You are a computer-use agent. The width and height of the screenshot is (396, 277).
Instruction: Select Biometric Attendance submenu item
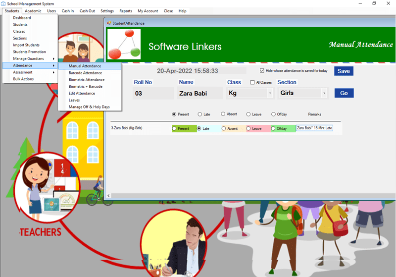click(x=90, y=80)
